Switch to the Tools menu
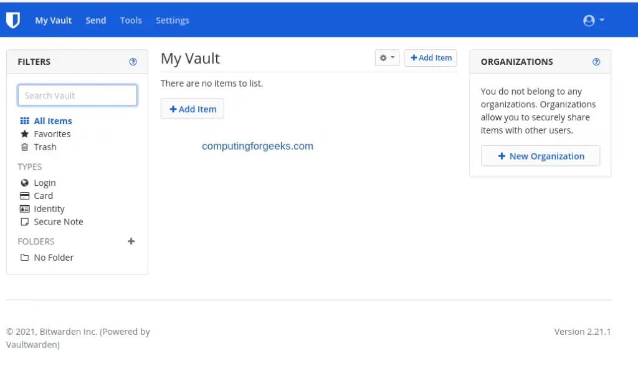The width and height of the screenshot is (638, 391). [x=130, y=20]
